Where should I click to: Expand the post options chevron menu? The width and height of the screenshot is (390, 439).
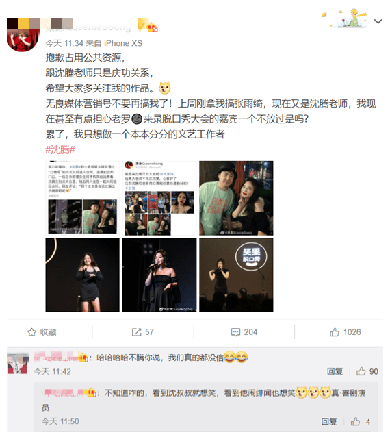(x=378, y=21)
